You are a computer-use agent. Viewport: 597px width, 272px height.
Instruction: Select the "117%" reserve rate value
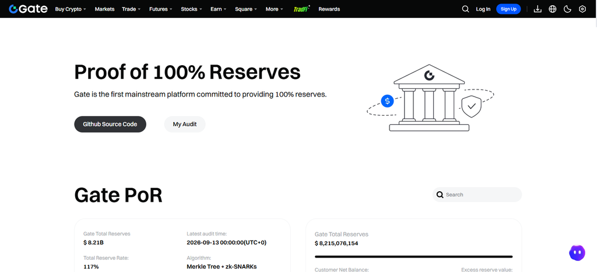pos(91,267)
